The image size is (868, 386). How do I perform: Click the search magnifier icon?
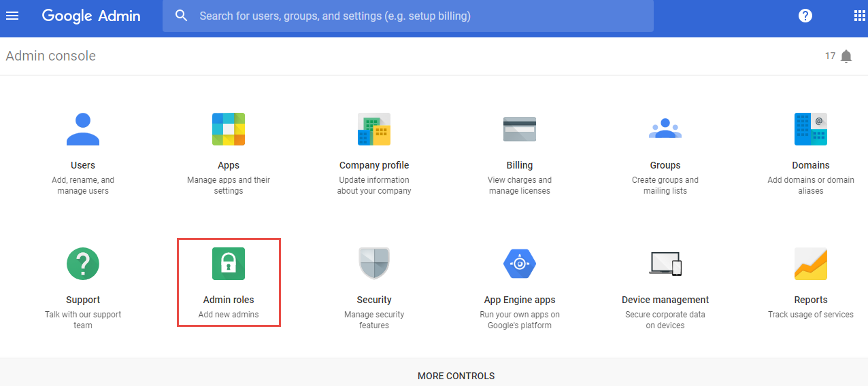coord(181,16)
